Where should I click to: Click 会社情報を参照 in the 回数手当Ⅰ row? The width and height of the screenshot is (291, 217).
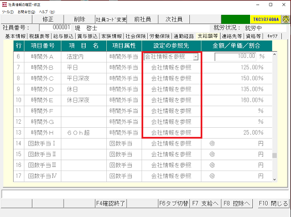tap(171, 144)
